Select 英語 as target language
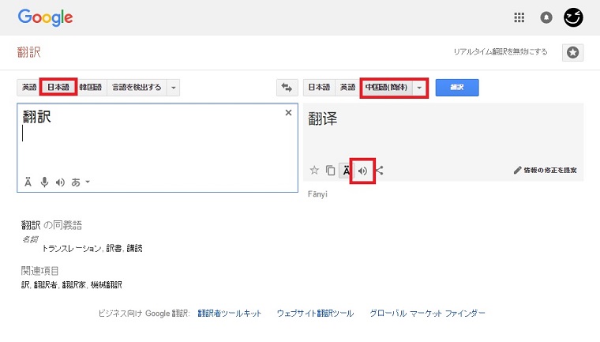This screenshot has width=600, height=342. coord(347,88)
